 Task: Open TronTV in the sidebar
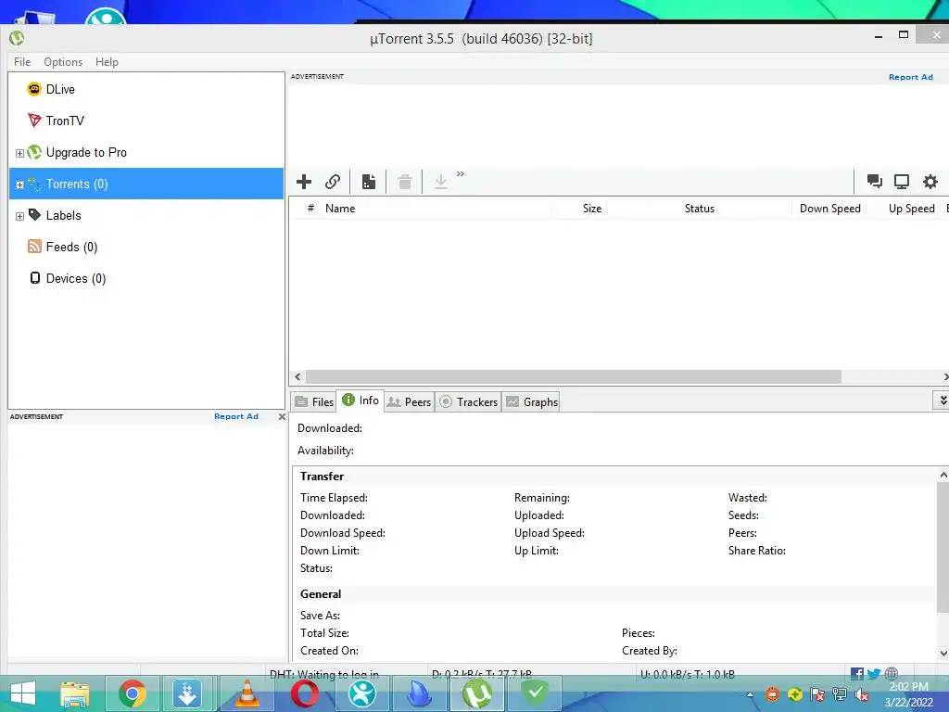[x=56, y=121]
